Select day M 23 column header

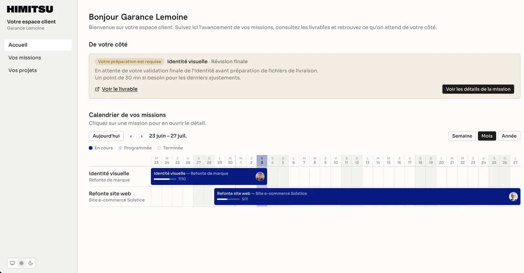pos(156,160)
